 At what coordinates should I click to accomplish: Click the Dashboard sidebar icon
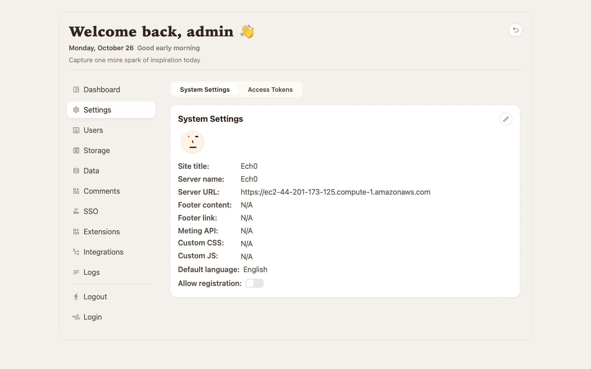tap(76, 89)
